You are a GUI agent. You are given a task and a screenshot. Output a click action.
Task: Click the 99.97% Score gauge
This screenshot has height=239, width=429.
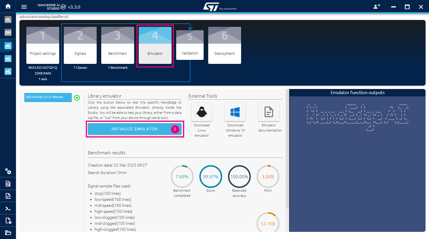211,177
